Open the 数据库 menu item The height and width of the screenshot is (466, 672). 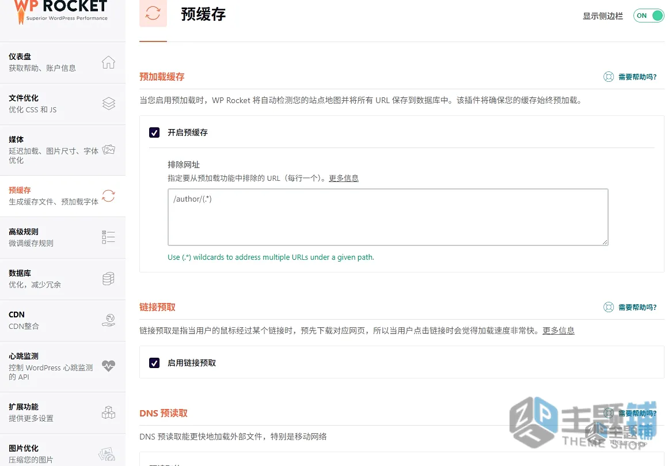pyautogui.click(x=63, y=279)
